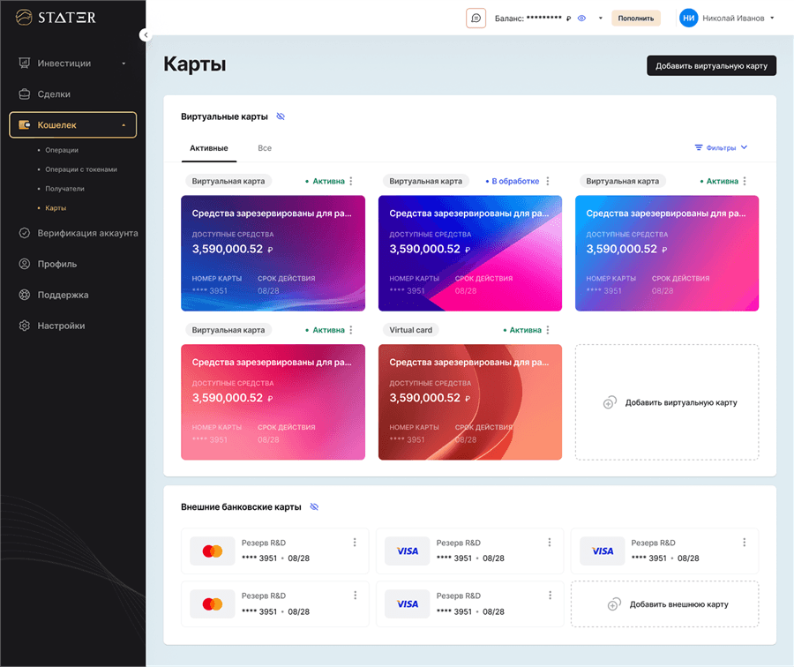This screenshot has height=667, width=794.
Task: Click the Добавить виртуальную карту black button
Action: pyautogui.click(x=711, y=66)
